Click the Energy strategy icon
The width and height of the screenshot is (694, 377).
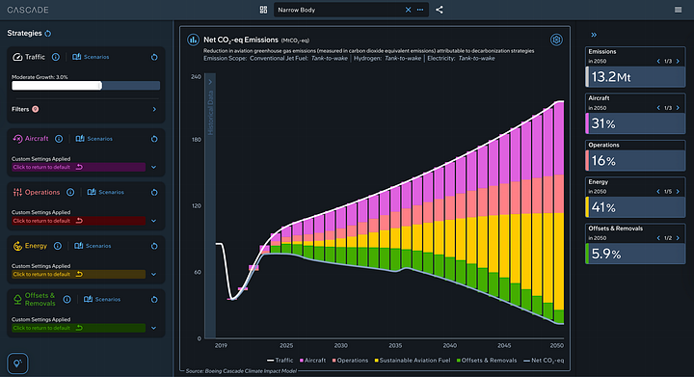point(17,246)
